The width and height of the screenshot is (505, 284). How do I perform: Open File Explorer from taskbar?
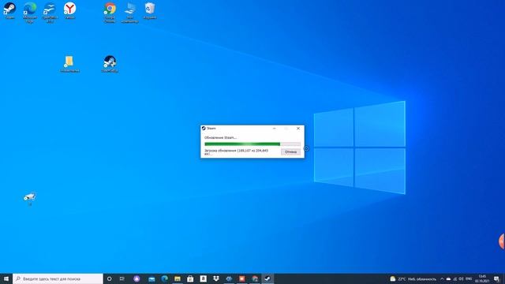tap(178, 278)
